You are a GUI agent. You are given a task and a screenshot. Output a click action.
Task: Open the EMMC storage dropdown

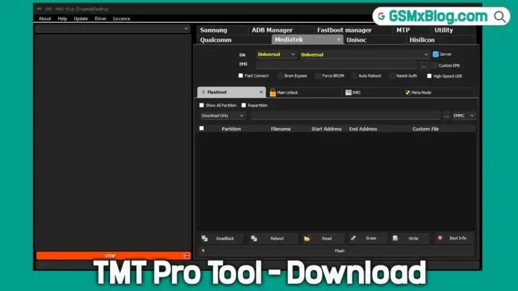pos(463,116)
